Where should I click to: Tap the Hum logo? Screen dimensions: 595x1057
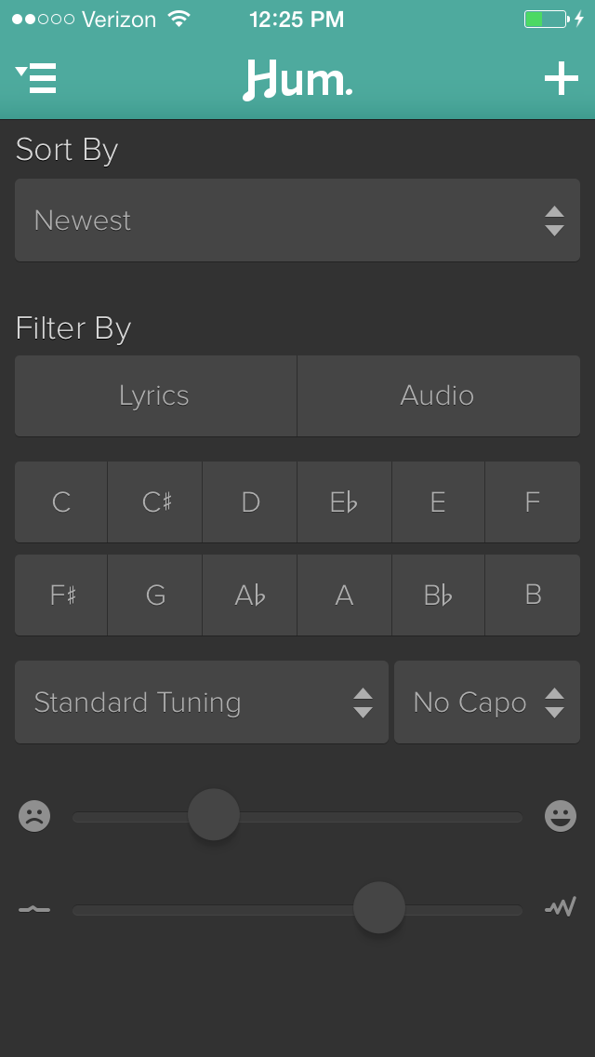tap(297, 80)
